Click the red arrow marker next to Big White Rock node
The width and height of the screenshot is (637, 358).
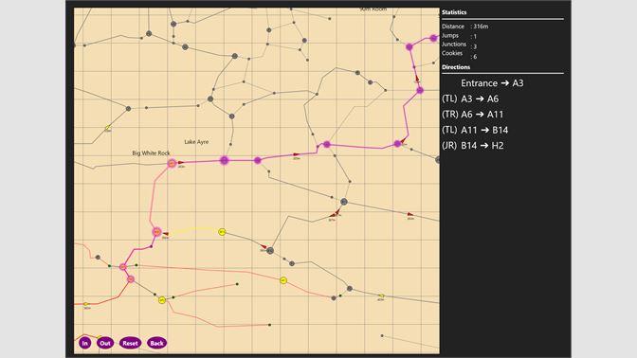[x=181, y=162]
